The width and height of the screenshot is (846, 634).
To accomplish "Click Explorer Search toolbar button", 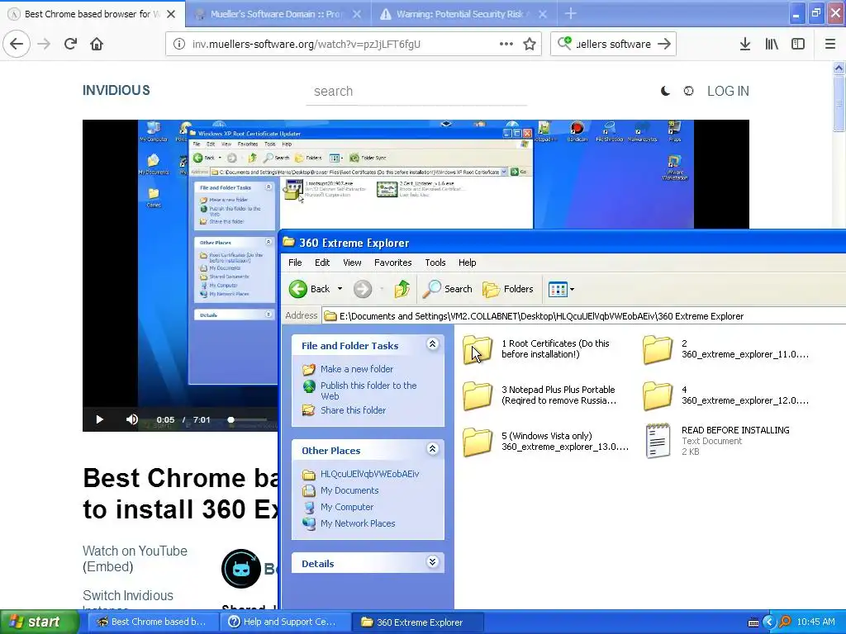I will pyautogui.click(x=447, y=289).
